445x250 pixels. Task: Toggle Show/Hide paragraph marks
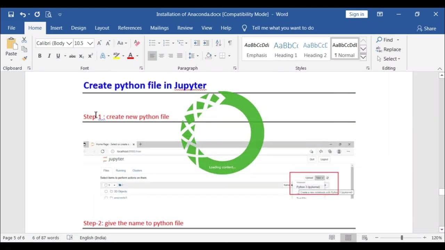pos(230,43)
